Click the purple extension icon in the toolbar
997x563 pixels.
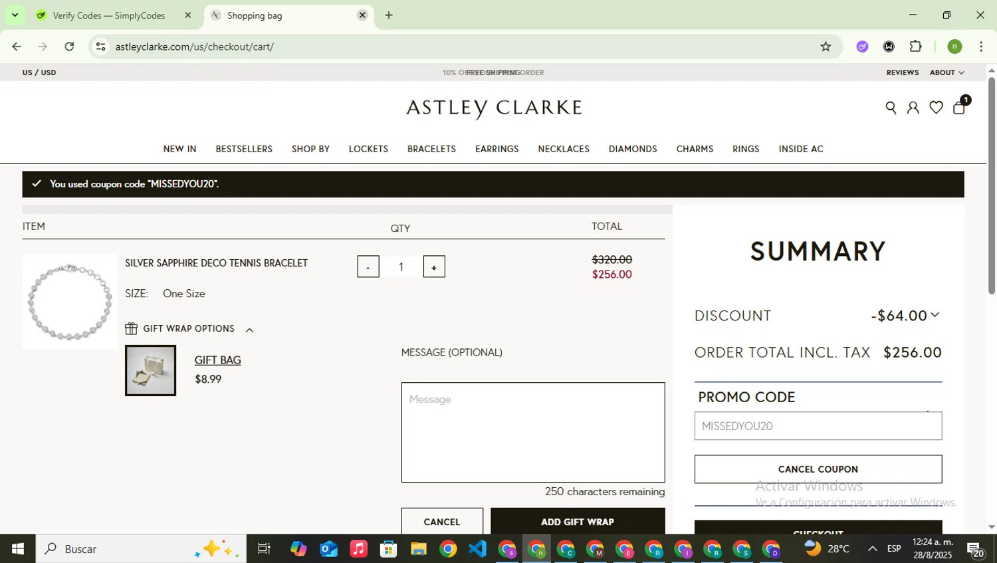click(x=862, y=47)
